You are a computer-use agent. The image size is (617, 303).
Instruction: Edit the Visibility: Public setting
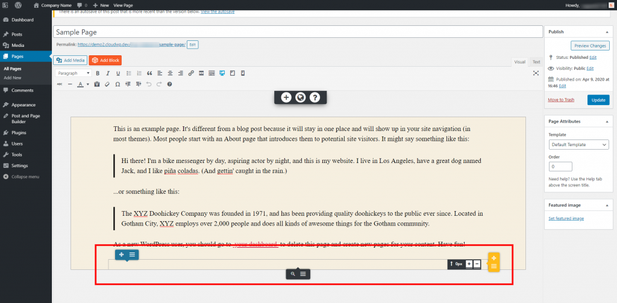[x=590, y=69]
